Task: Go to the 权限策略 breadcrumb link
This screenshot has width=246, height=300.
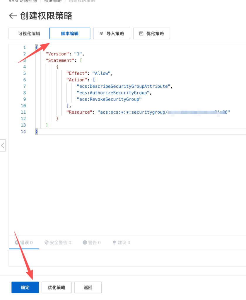Action: [x=53, y=1]
